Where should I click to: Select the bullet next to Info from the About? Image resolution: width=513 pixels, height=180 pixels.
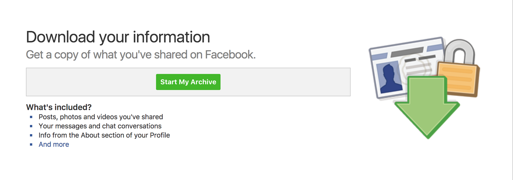[x=31, y=135]
